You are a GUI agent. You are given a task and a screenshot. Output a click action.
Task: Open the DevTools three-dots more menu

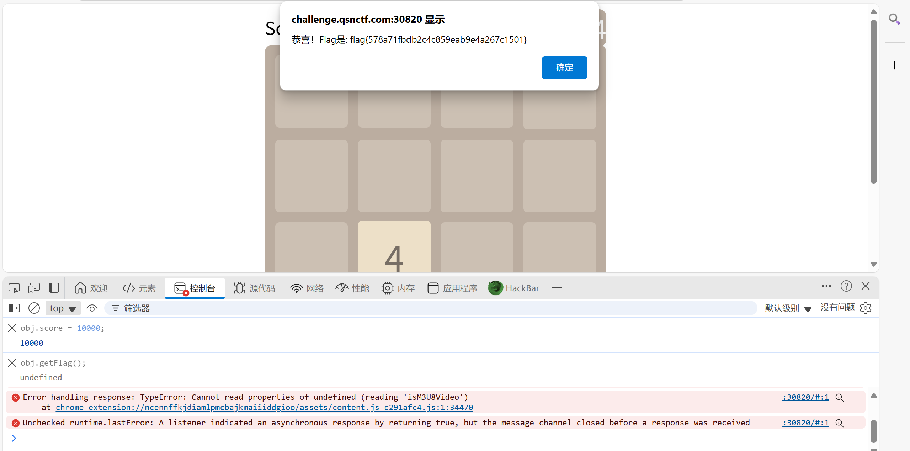pyautogui.click(x=826, y=286)
